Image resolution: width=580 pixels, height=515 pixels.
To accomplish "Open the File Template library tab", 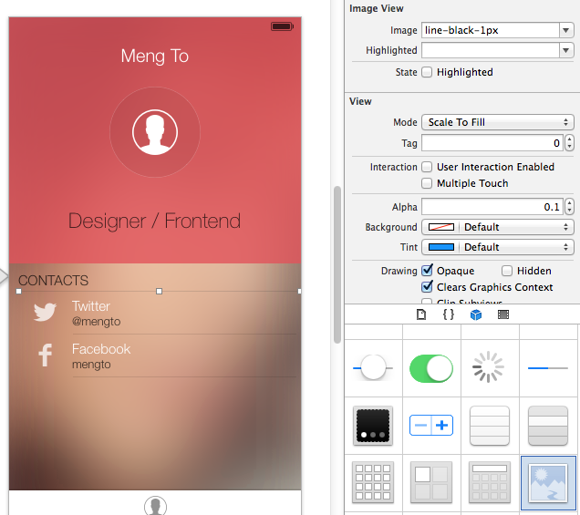I will [420, 314].
